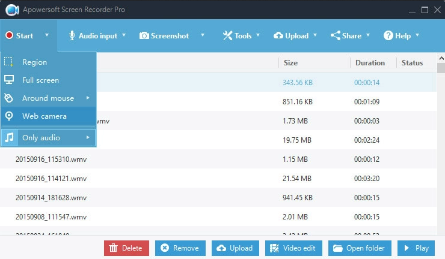This screenshot has height=259, width=445.
Task: Click the scrollbar up arrow
Action: point(441,58)
